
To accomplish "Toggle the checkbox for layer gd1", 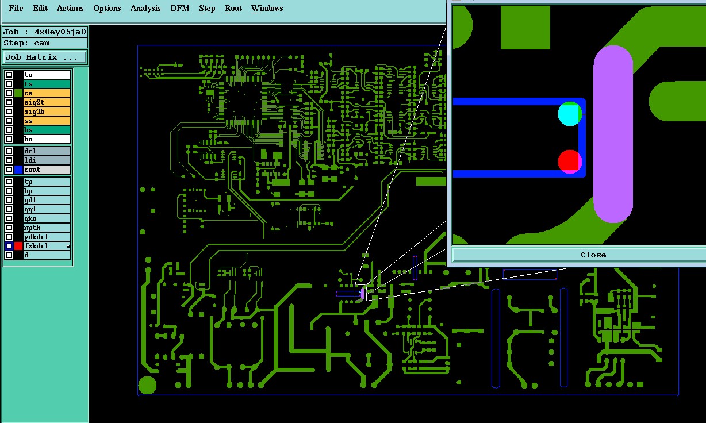I will click(9, 200).
